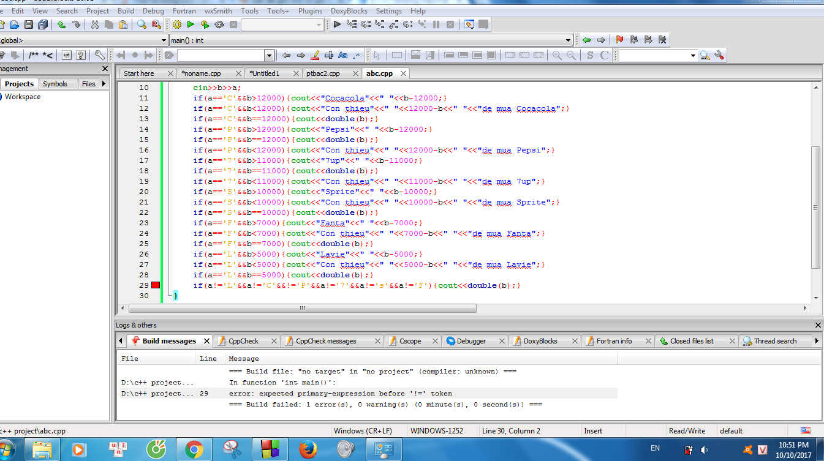Toggle regular expression (.*) search option

(358, 55)
